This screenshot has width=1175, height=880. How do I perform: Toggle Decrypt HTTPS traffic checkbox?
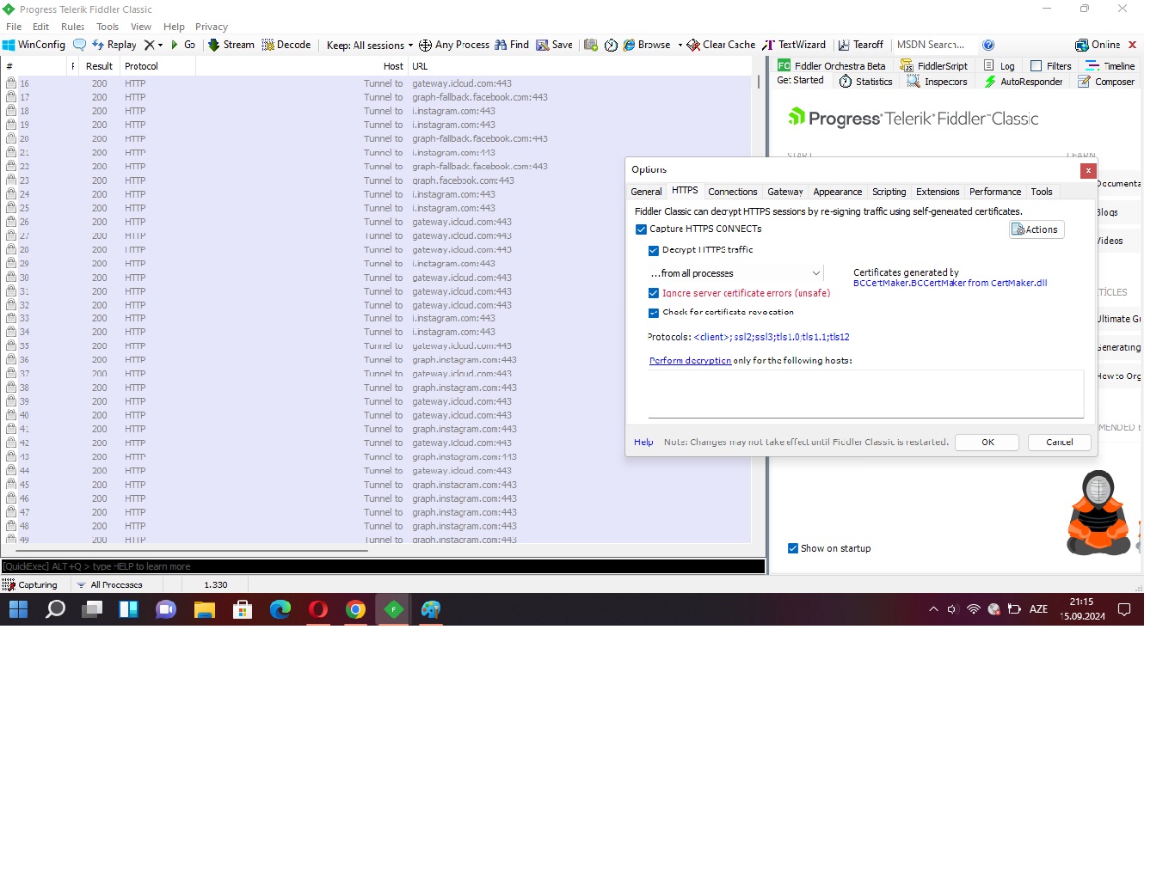(x=654, y=250)
